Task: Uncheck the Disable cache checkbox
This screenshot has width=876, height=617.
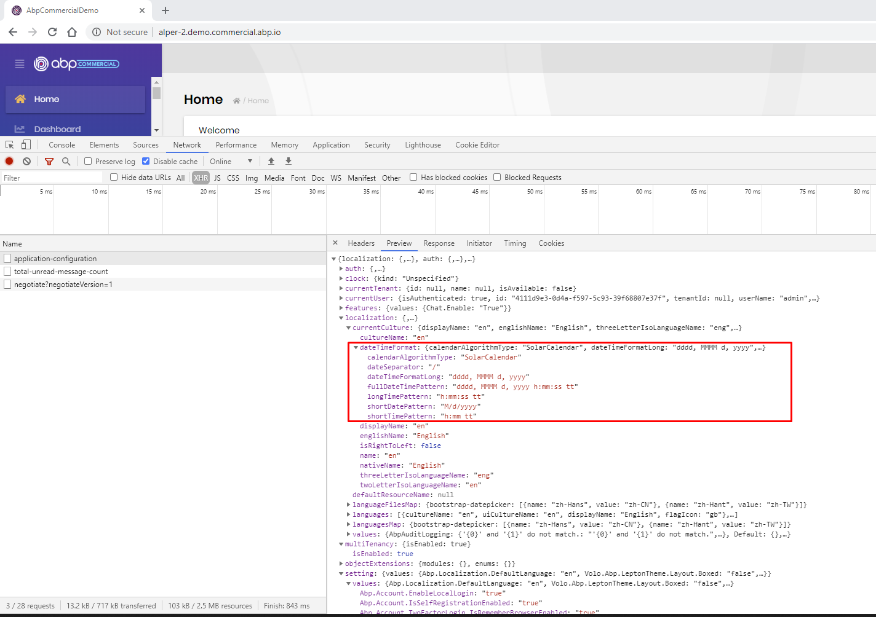Action: [146, 161]
